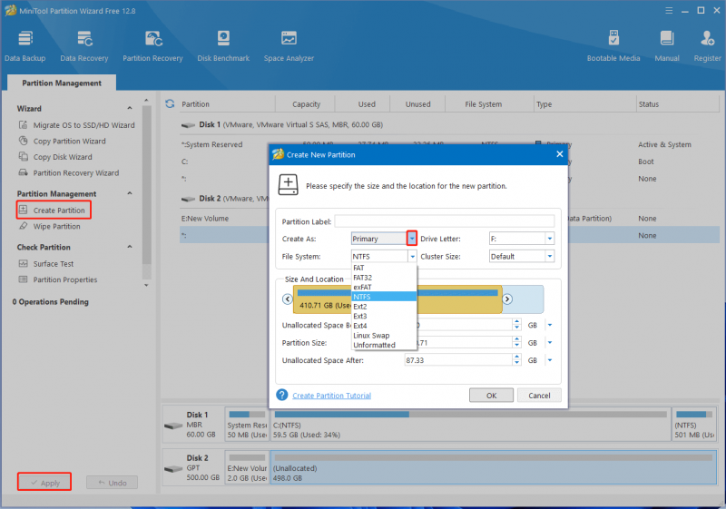726x509 pixels.
Task: Open the Drive Letter dropdown
Action: click(x=550, y=239)
